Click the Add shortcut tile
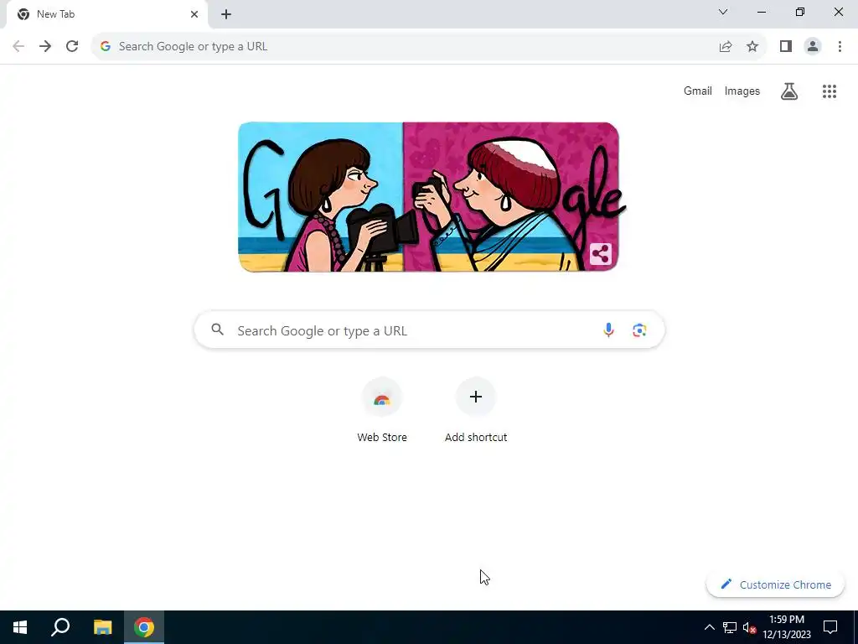 pyautogui.click(x=476, y=409)
